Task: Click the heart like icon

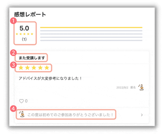Action: (21, 101)
